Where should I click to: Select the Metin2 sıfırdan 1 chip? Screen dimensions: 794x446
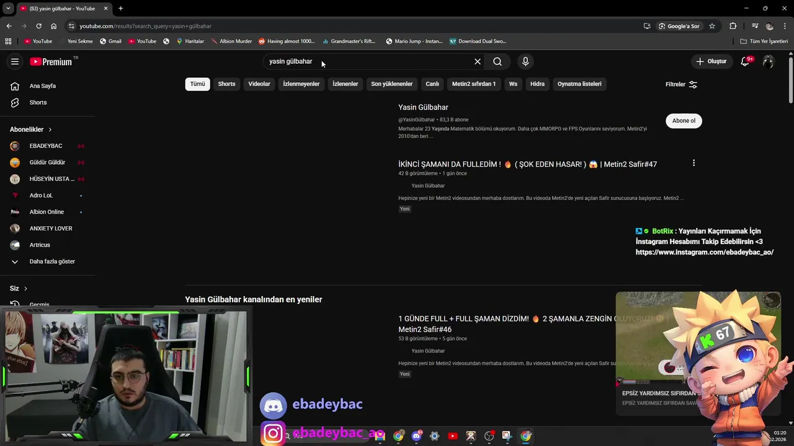click(474, 84)
